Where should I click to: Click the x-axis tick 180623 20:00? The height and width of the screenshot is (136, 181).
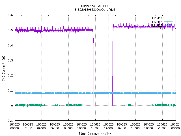pyautogui.click(x=149, y=126)
